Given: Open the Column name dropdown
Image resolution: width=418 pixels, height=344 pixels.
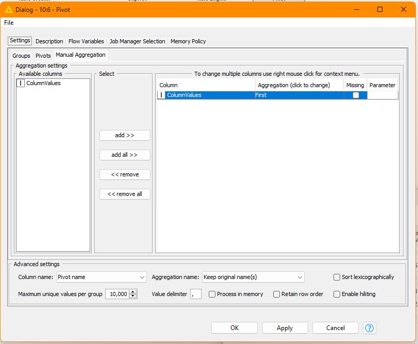Looking at the screenshot, I should coord(102,277).
